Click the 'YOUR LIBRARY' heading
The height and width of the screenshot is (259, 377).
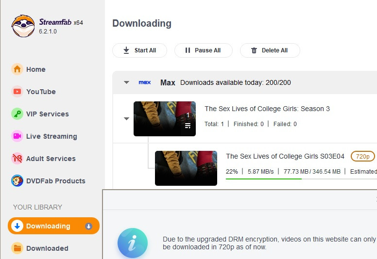(37, 207)
